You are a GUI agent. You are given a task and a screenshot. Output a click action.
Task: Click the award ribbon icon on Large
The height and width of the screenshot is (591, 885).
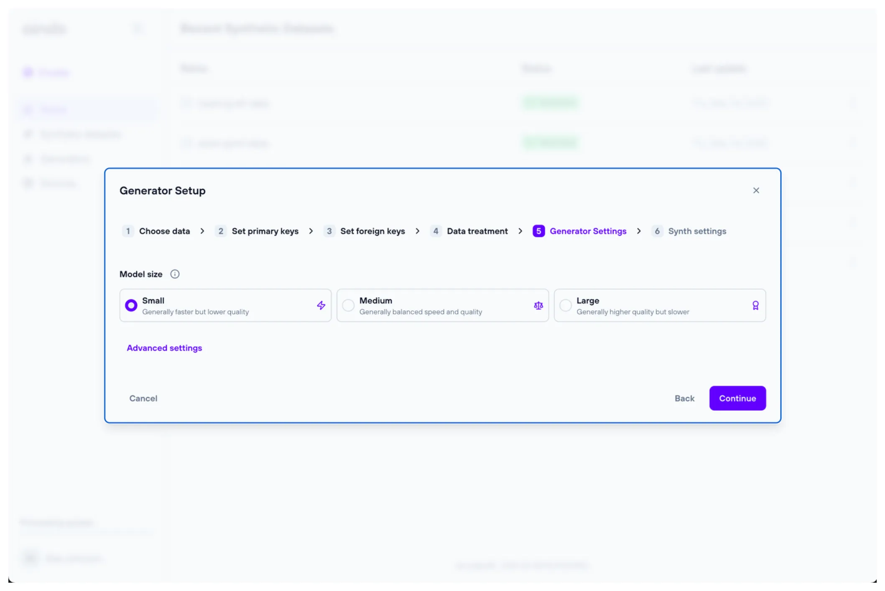(x=755, y=306)
